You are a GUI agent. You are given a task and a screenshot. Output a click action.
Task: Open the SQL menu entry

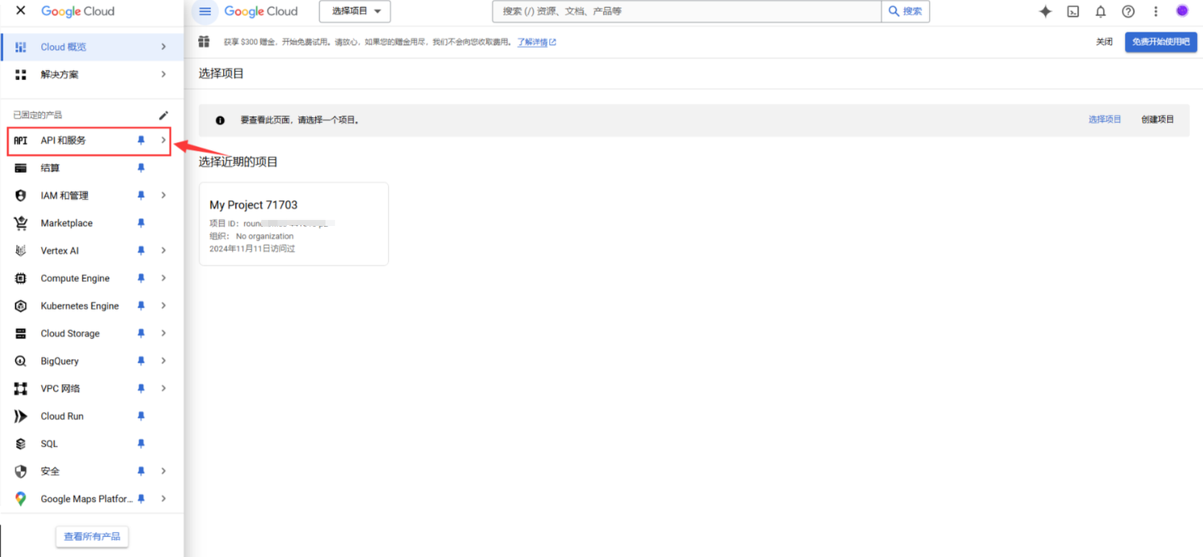tap(91, 444)
